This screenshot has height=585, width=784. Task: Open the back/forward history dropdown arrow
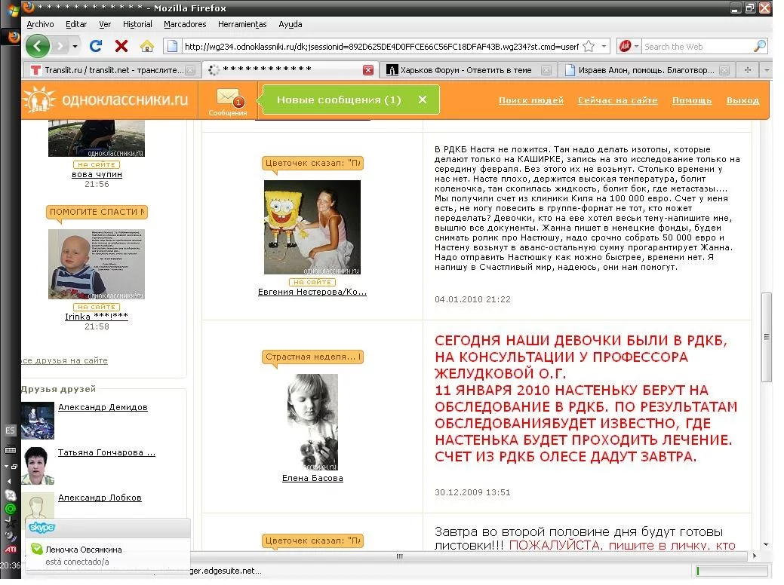pyautogui.click(x=75, y=47)
